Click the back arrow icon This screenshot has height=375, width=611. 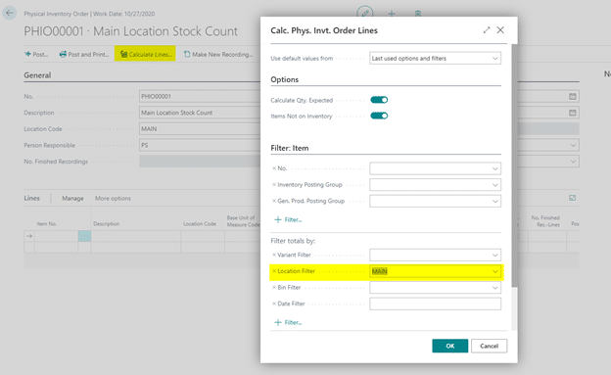click(x=10, y=13)
